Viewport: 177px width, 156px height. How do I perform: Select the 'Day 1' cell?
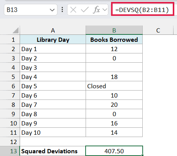[x=53, y=49]
